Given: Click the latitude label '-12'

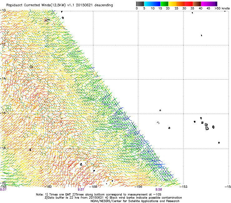Looking at the screenshot, I should (x=2, y=44).
